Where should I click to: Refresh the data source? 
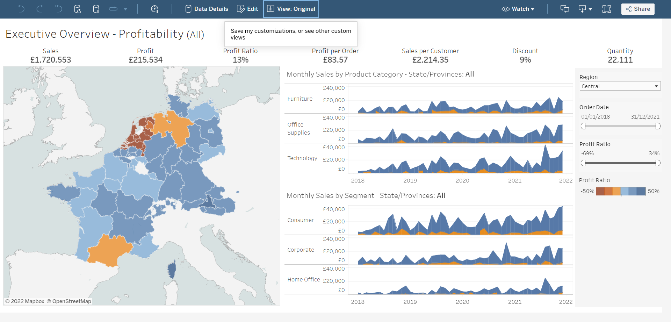coord(77,9)
